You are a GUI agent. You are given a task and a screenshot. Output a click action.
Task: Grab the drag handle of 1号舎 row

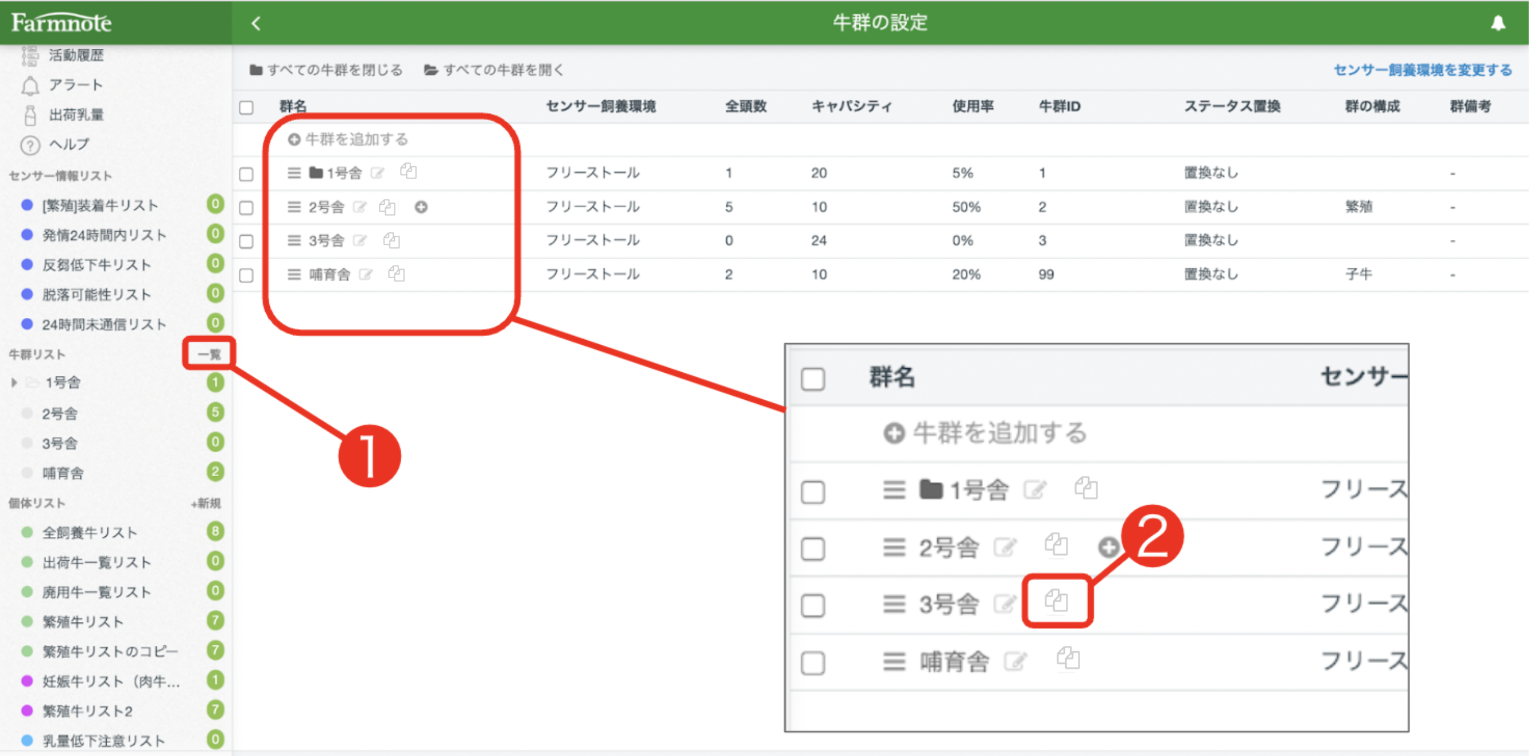(294, 173)
